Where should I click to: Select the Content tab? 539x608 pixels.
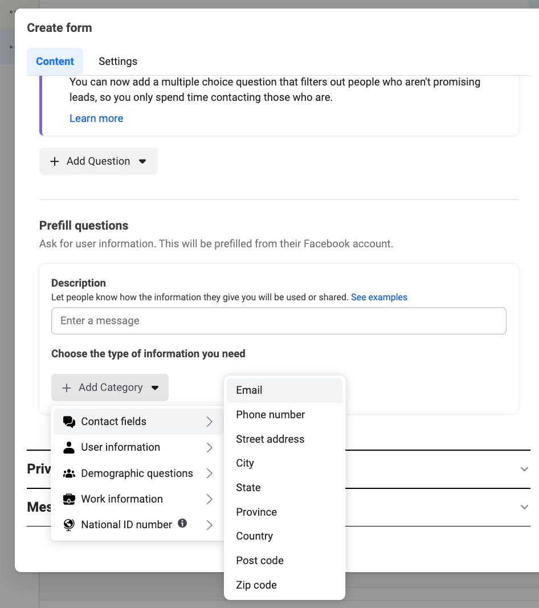(x=55, y=62)
